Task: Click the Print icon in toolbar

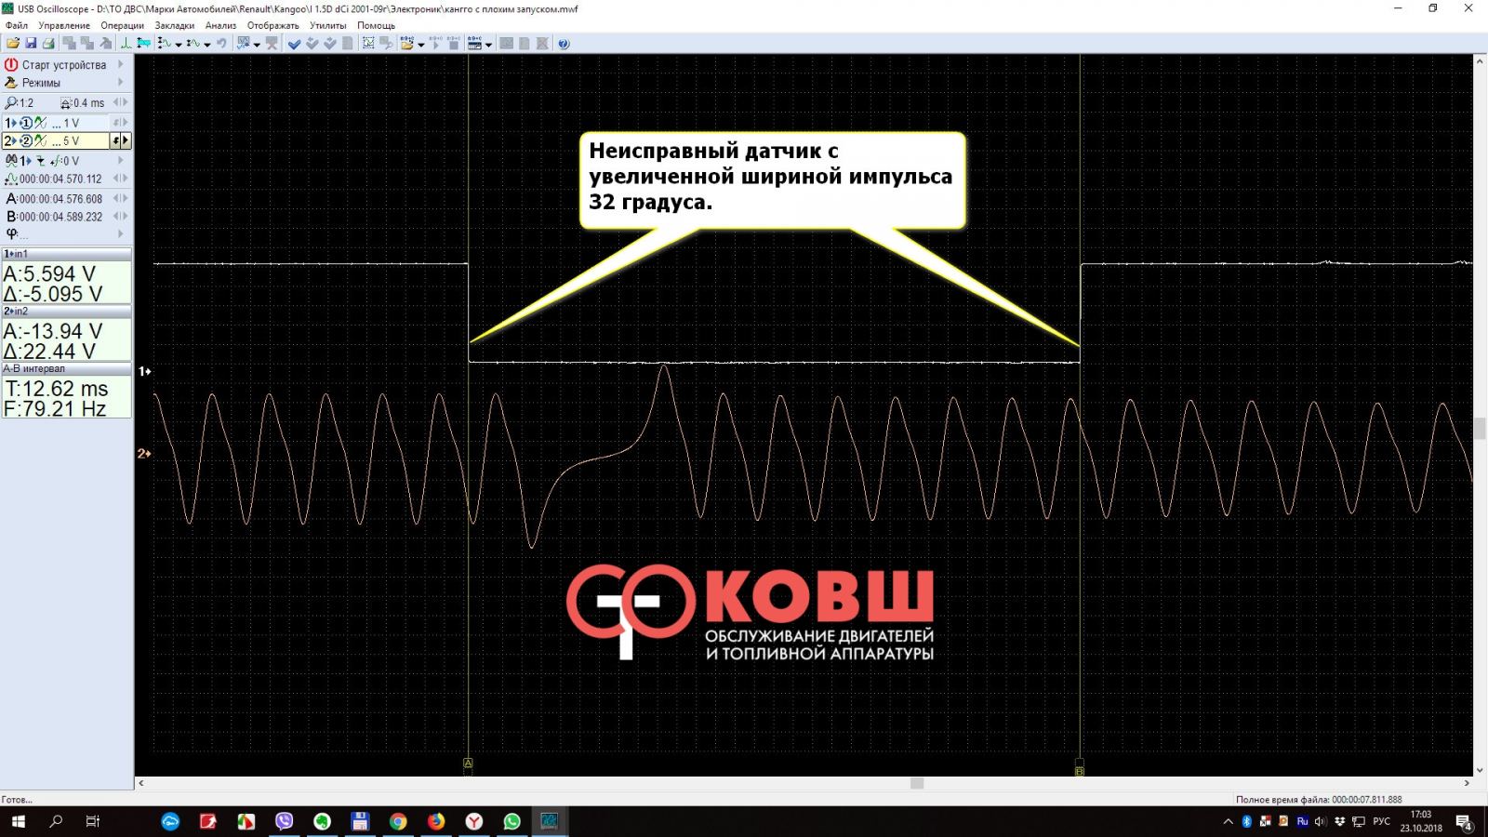Action: click(x=48, y=44)
